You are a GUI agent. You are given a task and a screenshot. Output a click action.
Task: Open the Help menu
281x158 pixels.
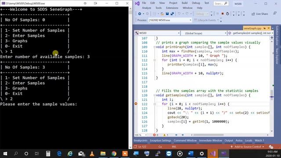pos(199,8)
